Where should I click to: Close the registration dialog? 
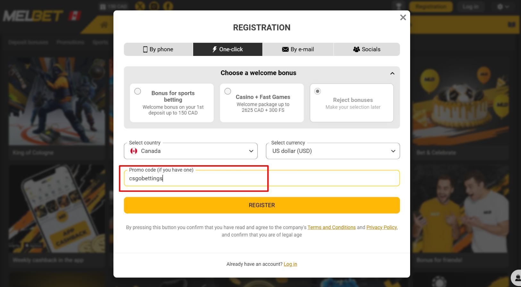tap(403, 18)
